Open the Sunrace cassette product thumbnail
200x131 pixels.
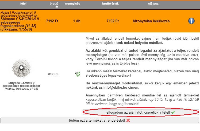pos(21,68)
